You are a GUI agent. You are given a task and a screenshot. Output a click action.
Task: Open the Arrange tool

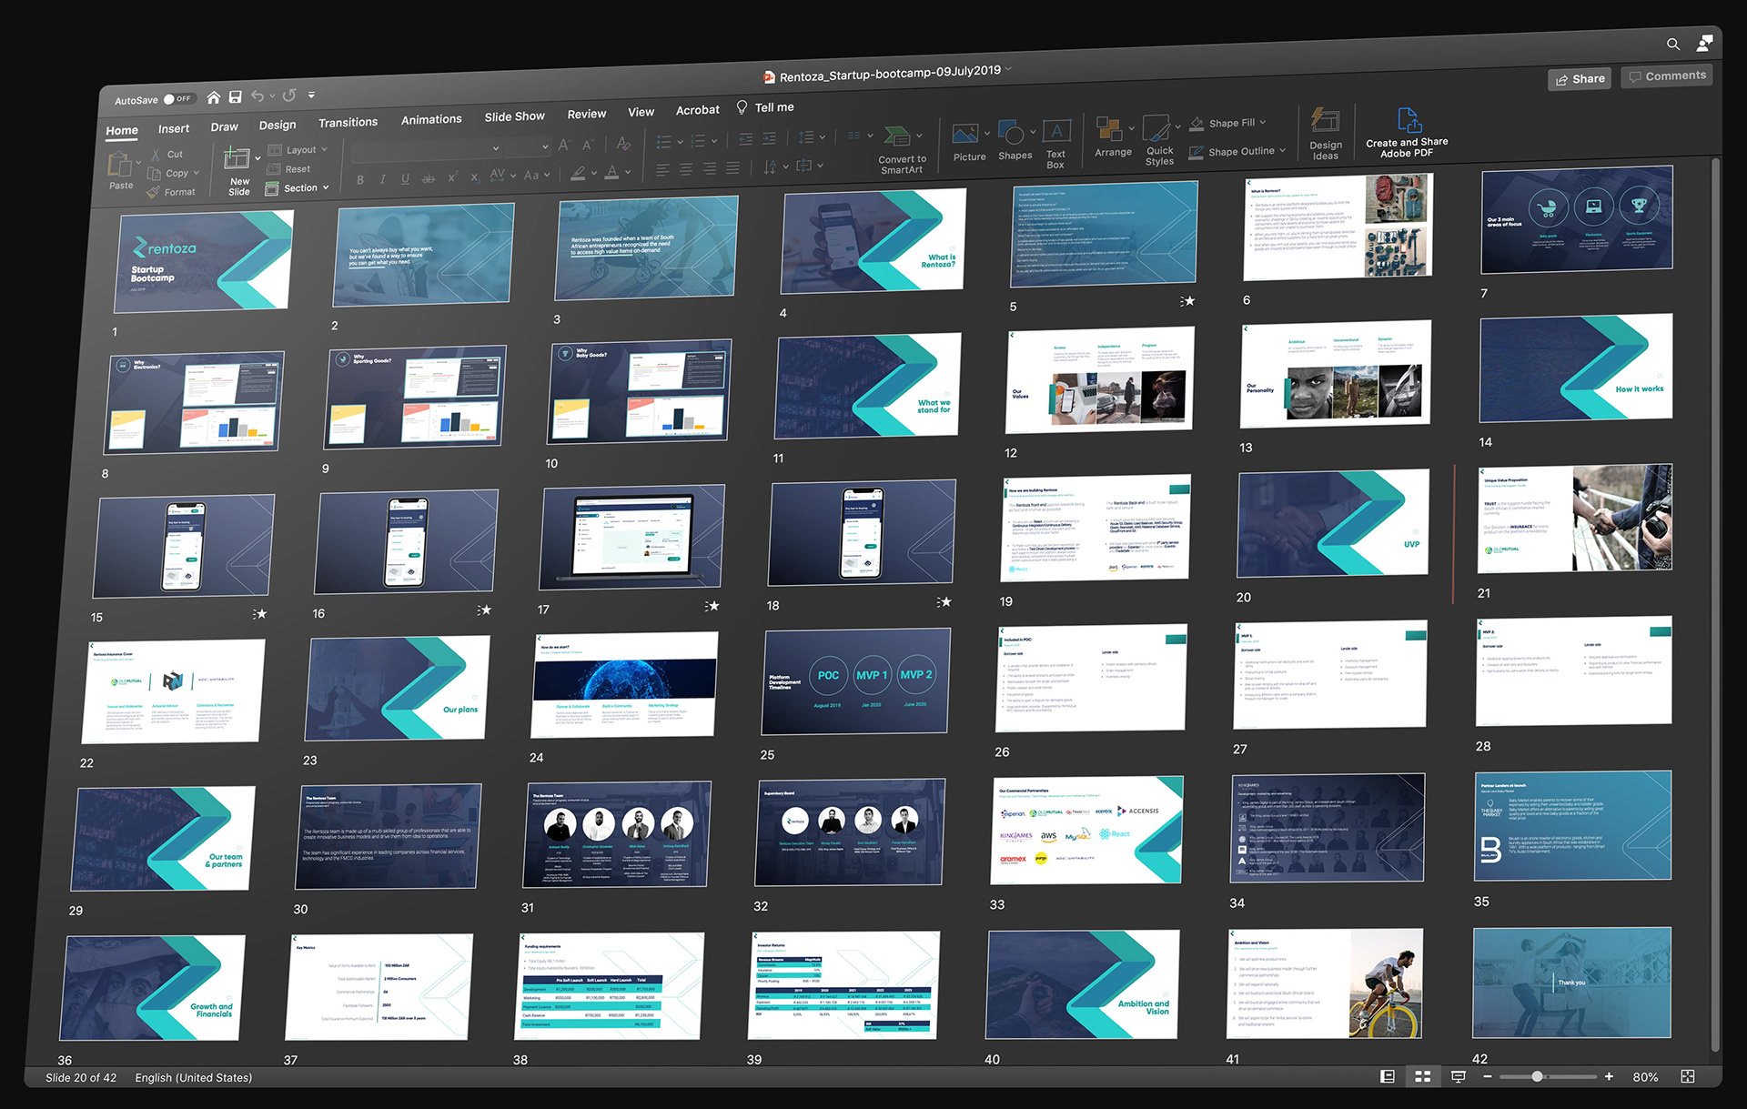(x=1114, y=136)
